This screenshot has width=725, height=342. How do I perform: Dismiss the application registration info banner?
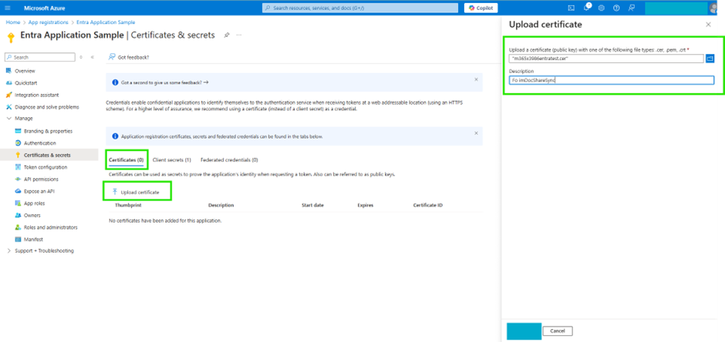coord(476,133)
